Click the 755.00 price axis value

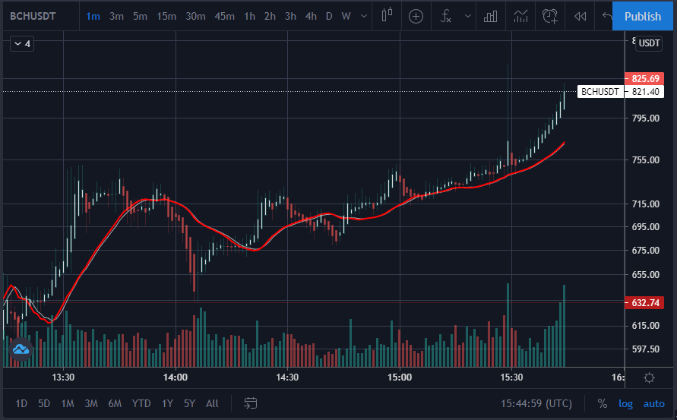646,160
